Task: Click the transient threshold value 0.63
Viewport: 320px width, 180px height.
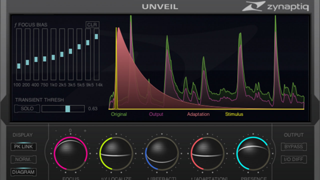Action: (93, 109)
